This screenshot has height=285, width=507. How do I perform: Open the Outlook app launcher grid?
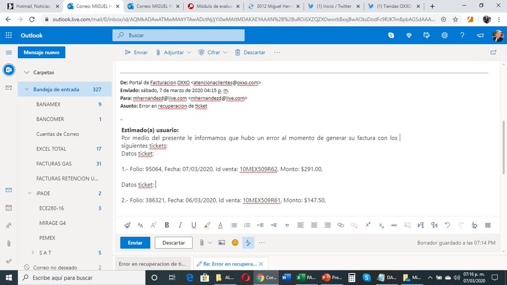(x=9, y=35)
